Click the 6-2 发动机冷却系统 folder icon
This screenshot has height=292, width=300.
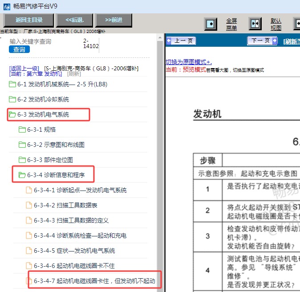point(12,99)
